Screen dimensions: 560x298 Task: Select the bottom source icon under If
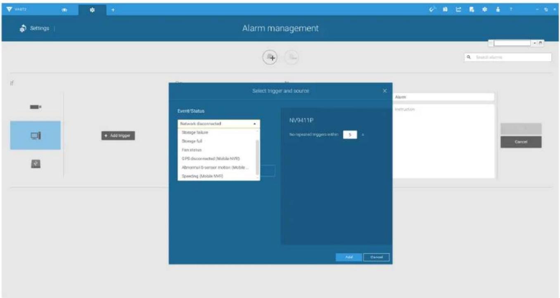pos(35,164)
